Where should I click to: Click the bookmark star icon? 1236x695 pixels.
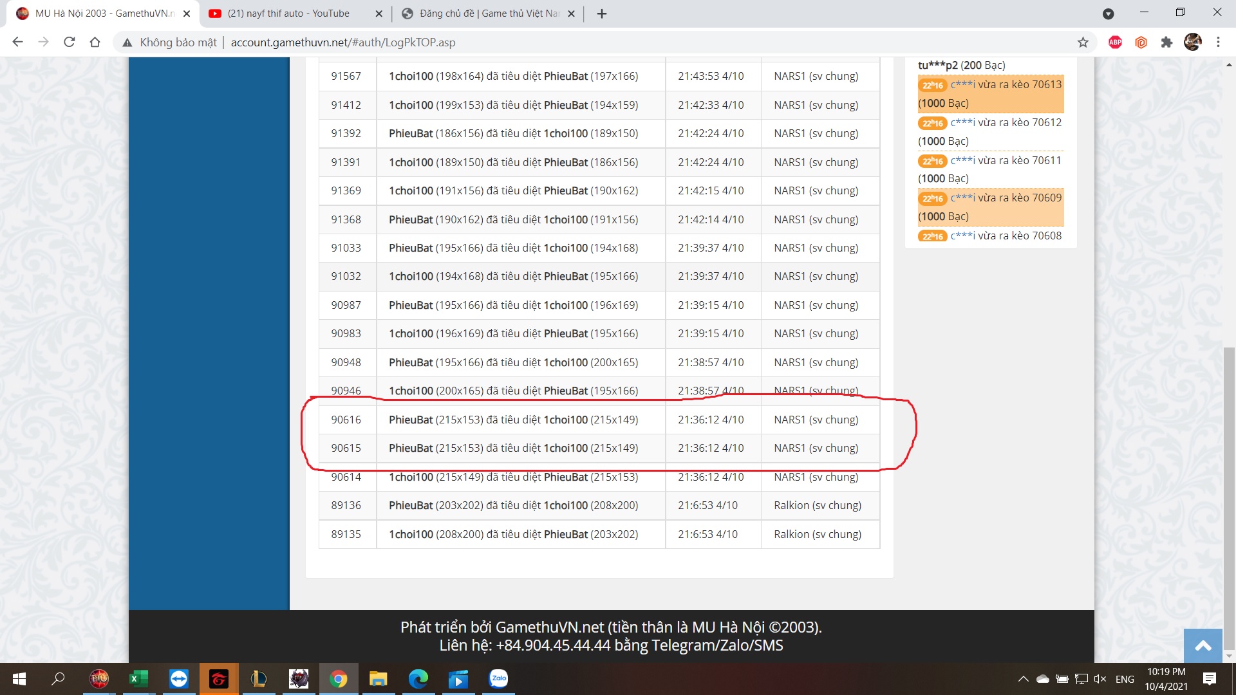[1083, 42]
